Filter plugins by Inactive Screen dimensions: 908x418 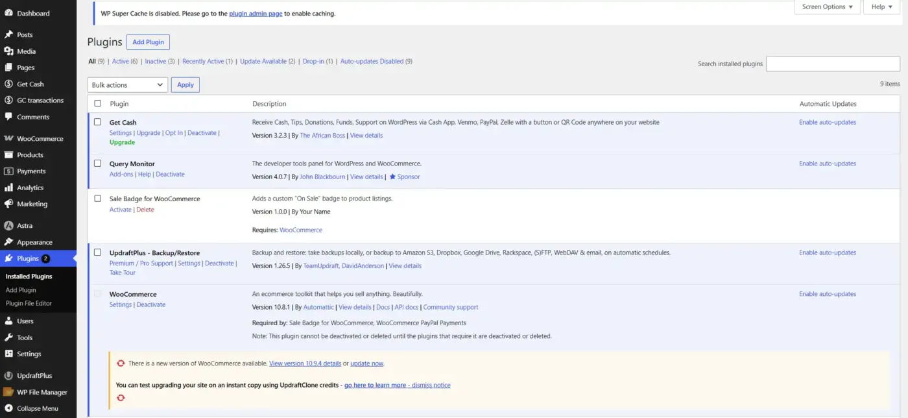(156, 61)
